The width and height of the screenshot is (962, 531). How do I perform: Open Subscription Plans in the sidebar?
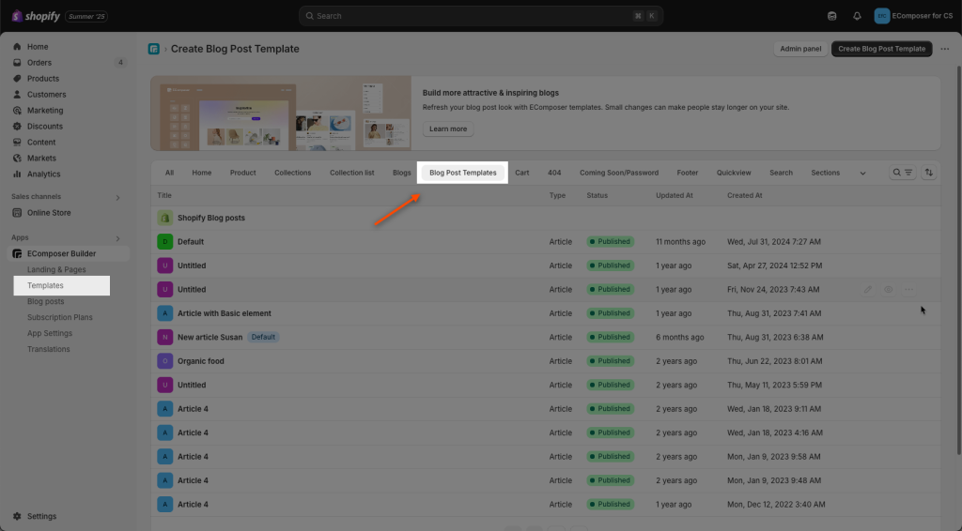tap(59, 317)
